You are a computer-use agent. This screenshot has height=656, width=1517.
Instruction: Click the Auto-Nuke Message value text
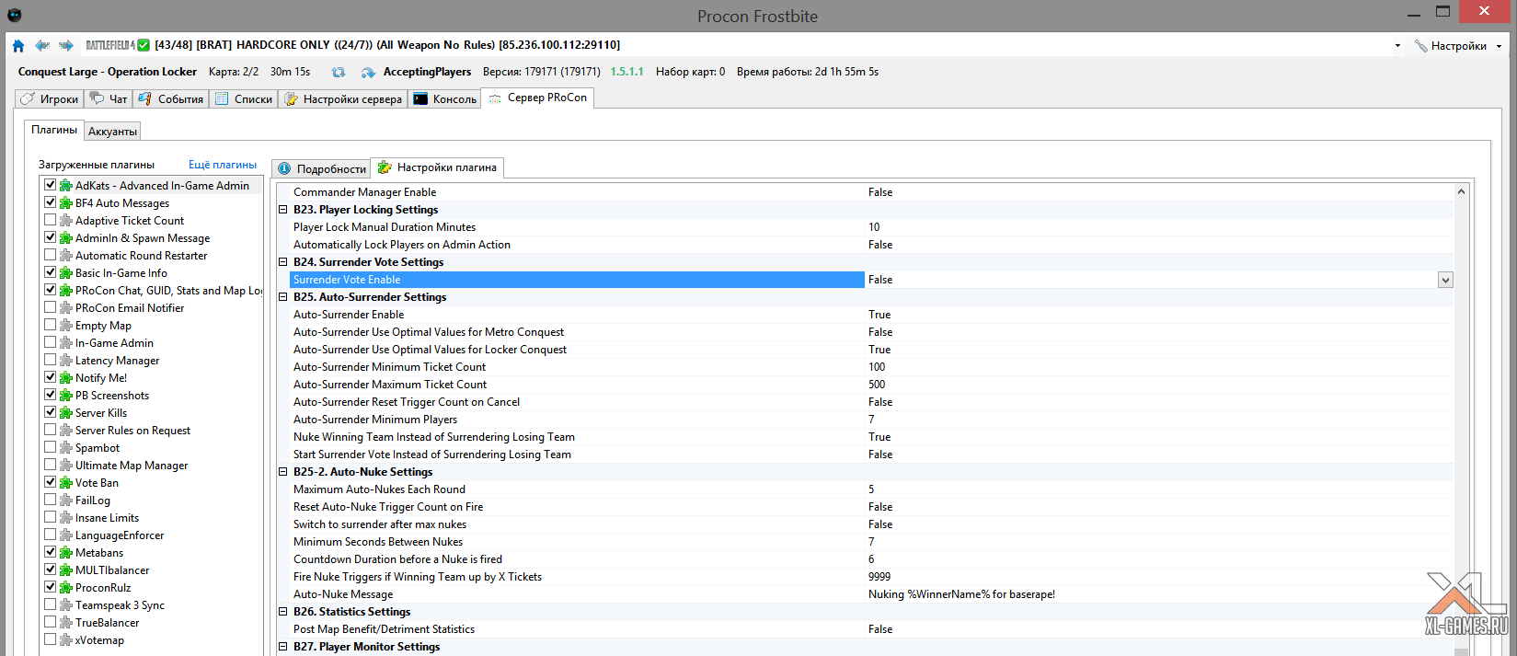coord(961,594)
